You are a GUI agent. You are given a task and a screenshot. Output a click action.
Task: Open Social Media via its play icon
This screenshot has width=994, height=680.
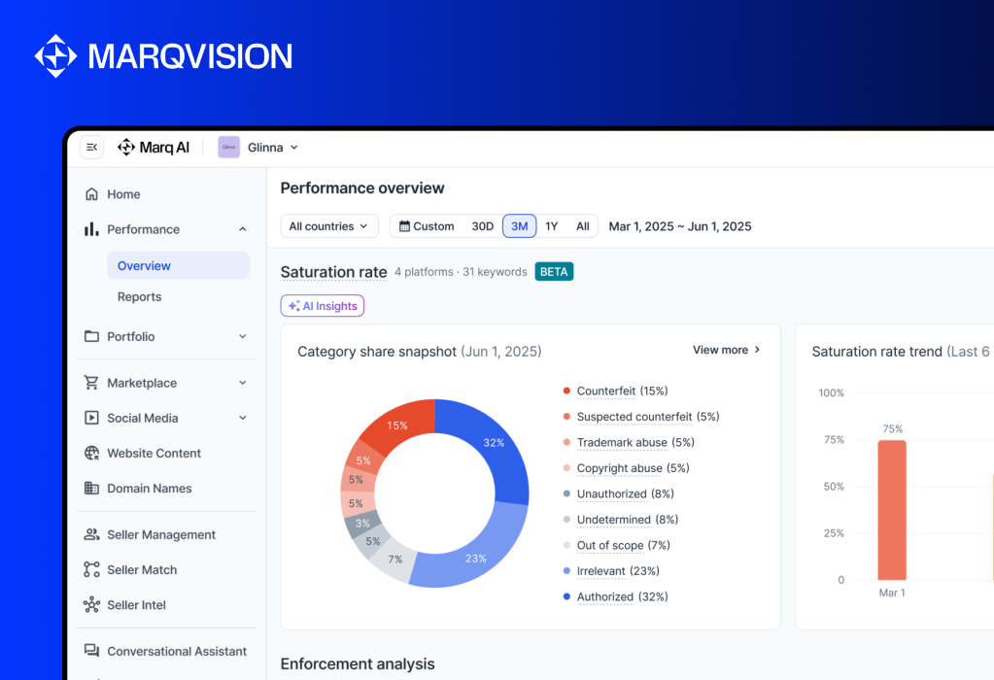click(91, 418)
